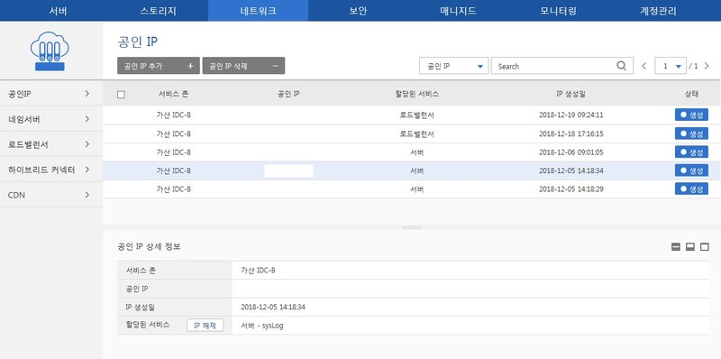The image size is (721, 359).
Task: Select row created 2018-12-18 17:16:15
Action: click(x=412, y=133)
